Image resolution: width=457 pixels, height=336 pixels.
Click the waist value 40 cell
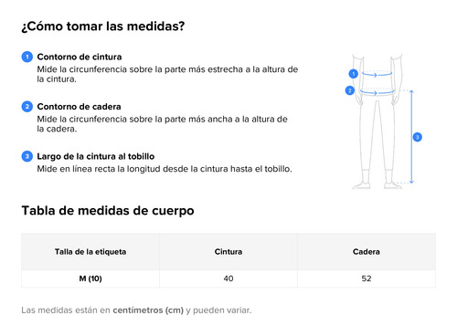[228, 278]
